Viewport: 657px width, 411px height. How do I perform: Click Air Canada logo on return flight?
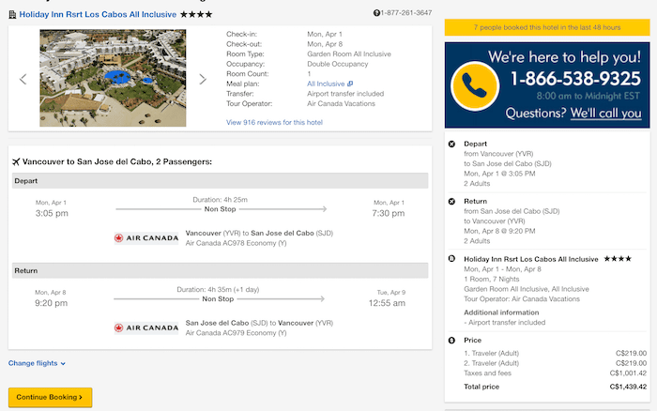point(146,327)
